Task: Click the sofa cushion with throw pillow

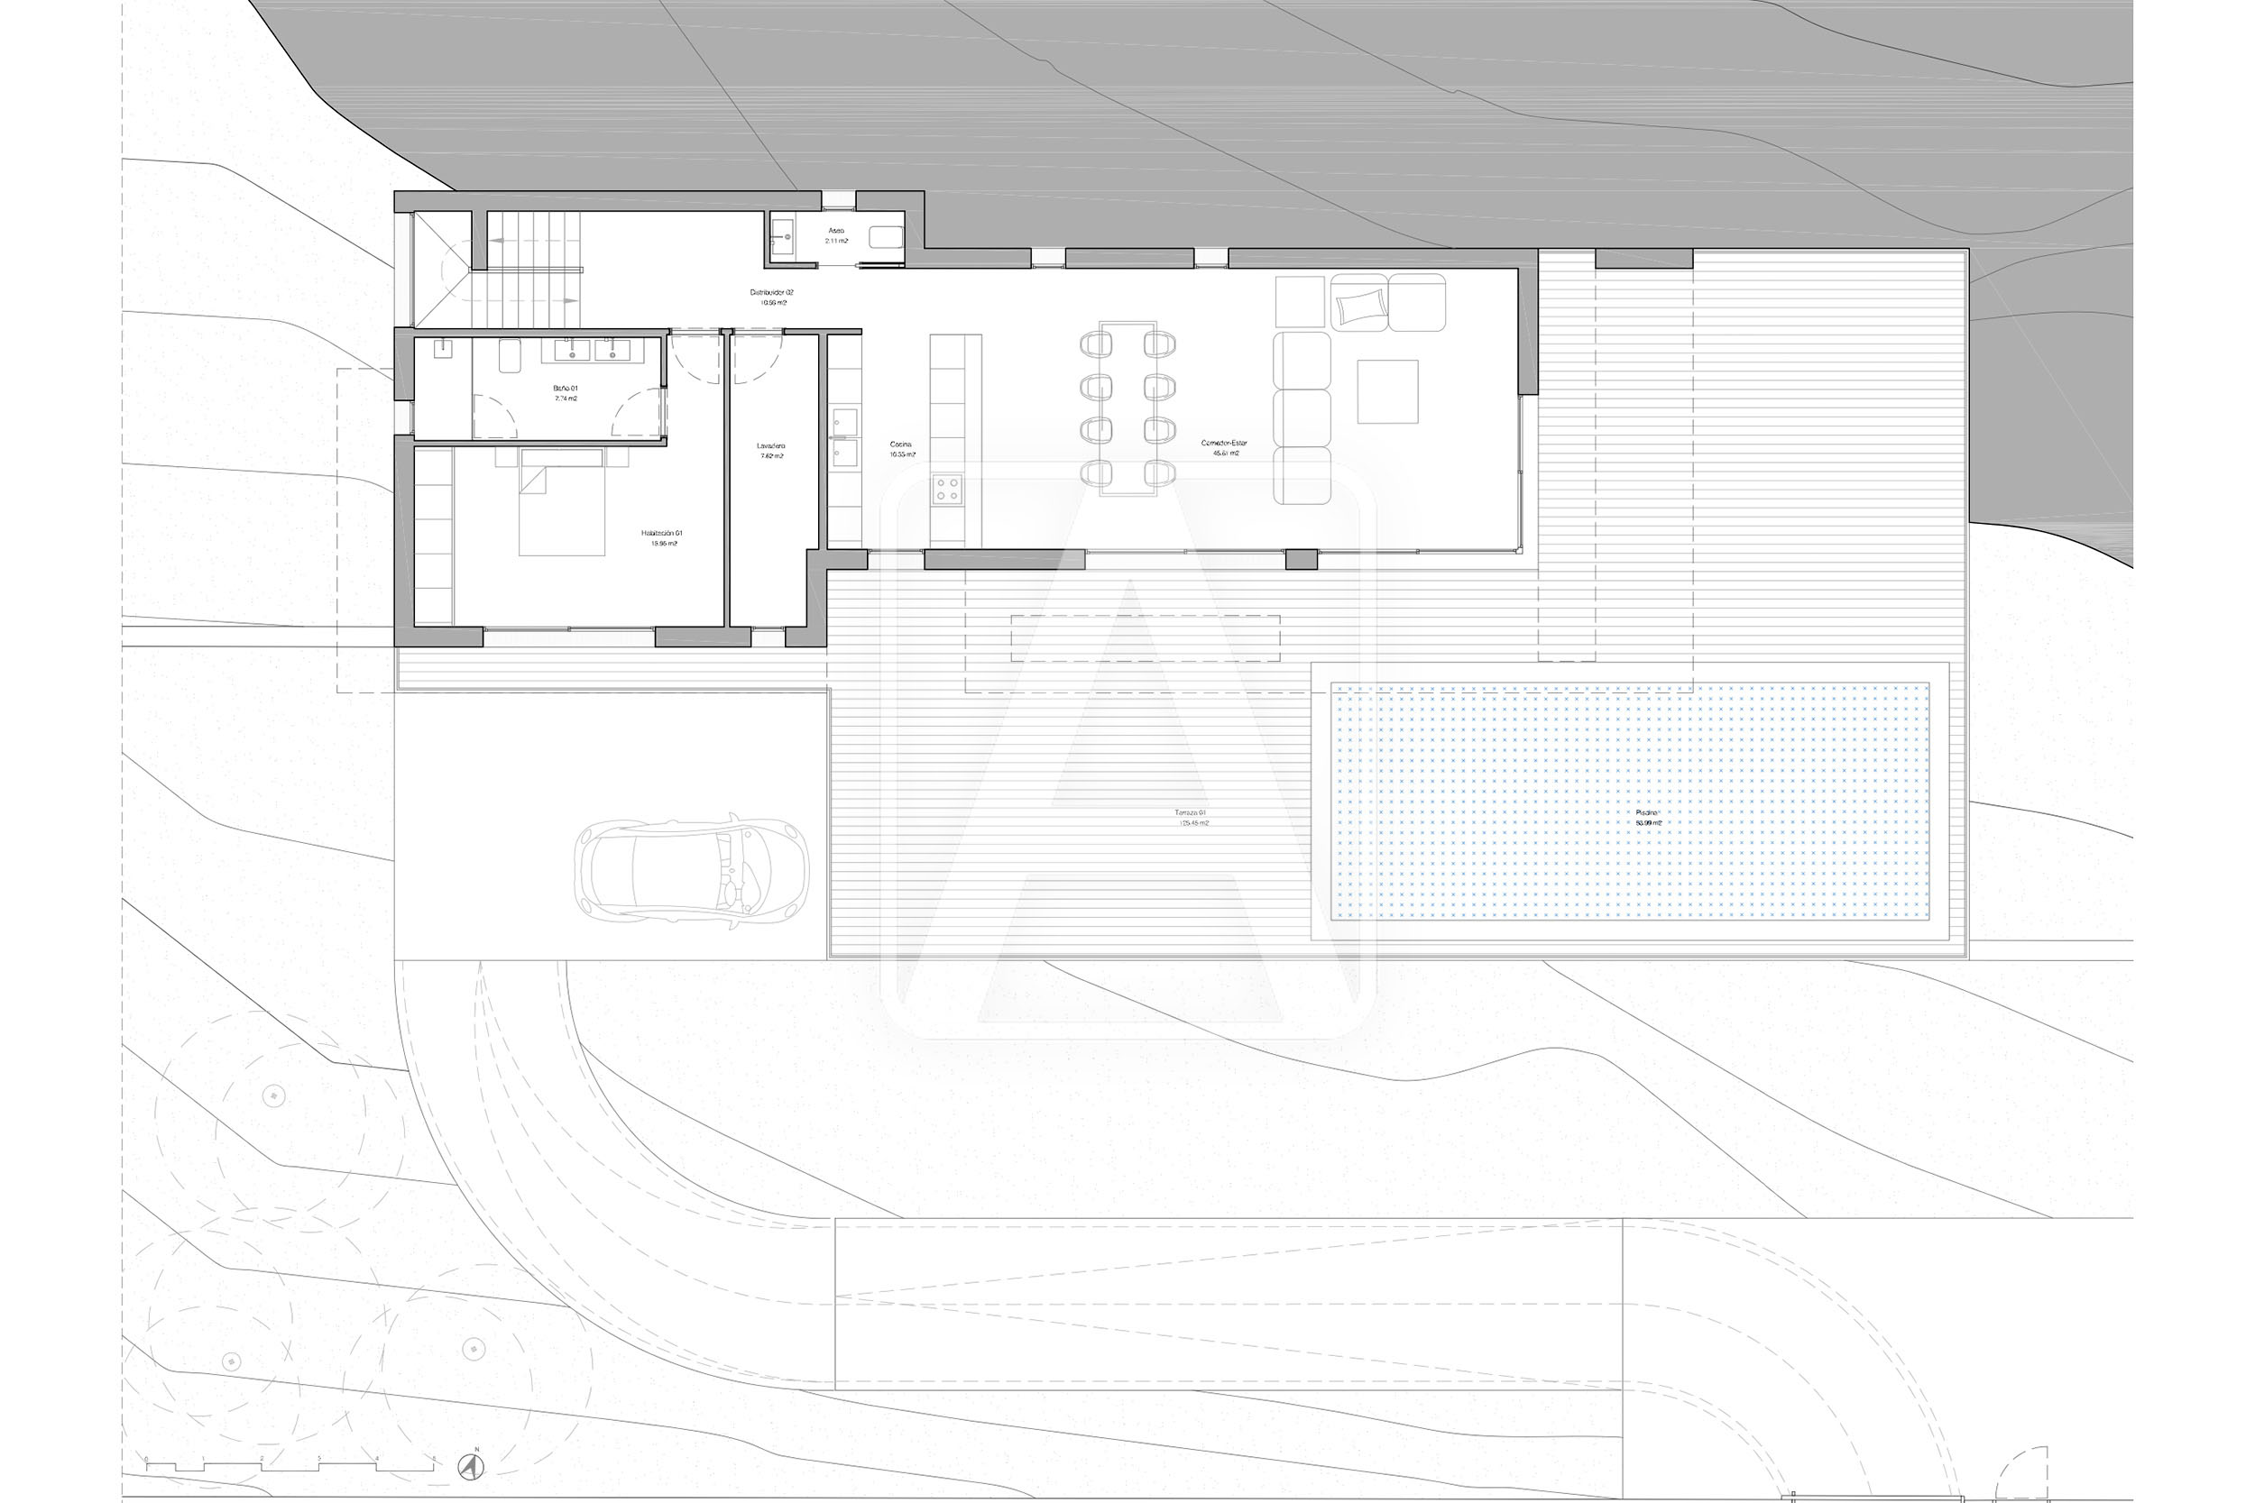Action: coord(1358,302)
